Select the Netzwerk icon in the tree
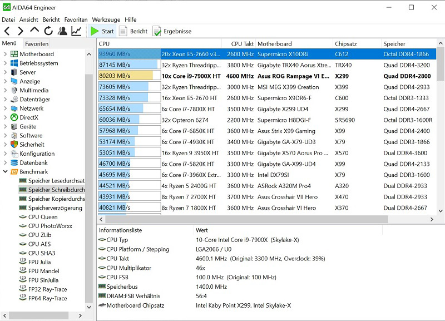 click(14, 108)
